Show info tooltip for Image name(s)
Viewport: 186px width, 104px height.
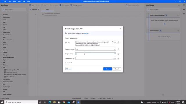(118, 54)
